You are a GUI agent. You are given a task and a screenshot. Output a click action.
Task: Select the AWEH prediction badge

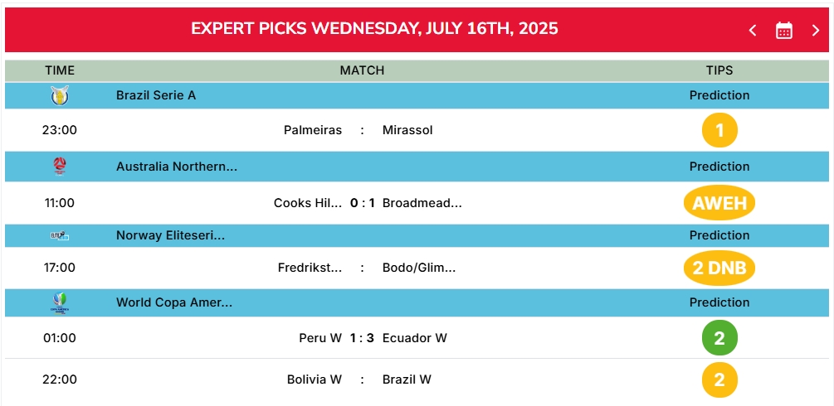(x=719, y=202)
